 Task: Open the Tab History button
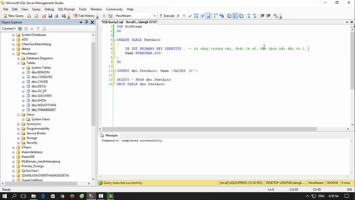click(84, 16)
